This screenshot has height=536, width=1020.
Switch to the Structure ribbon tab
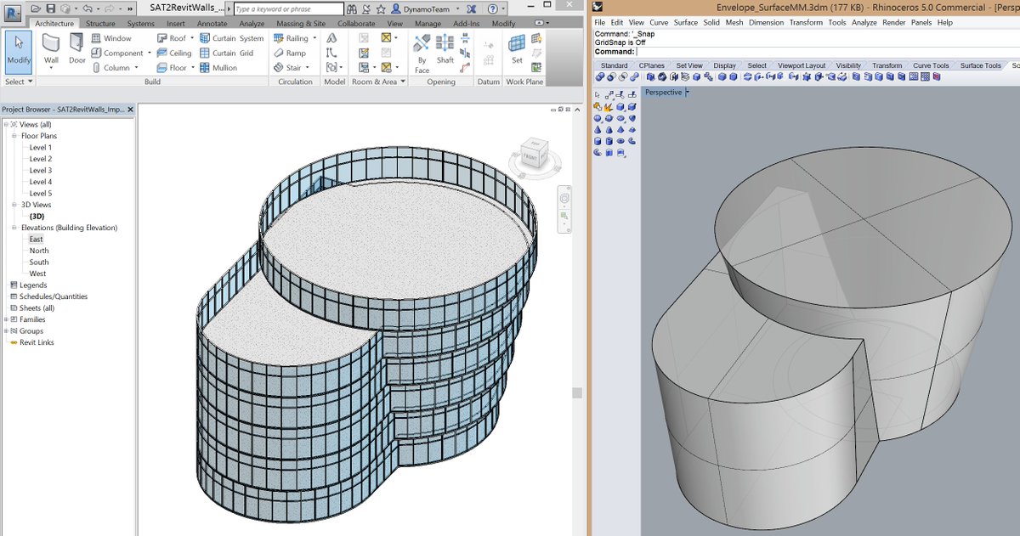[100, 24]
